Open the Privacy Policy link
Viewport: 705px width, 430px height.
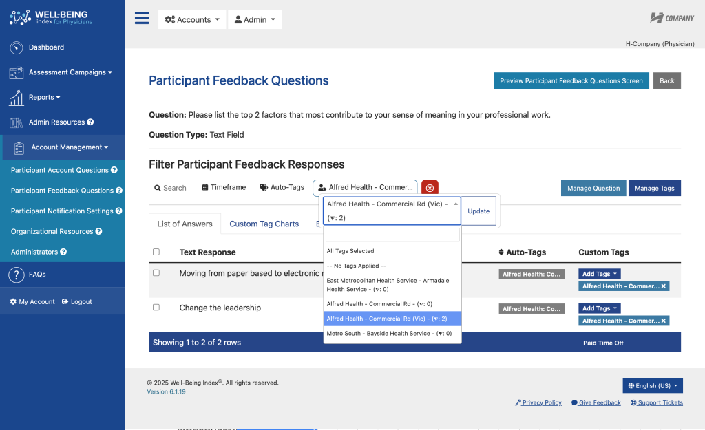pyautogui.click(x=538, y=402)
